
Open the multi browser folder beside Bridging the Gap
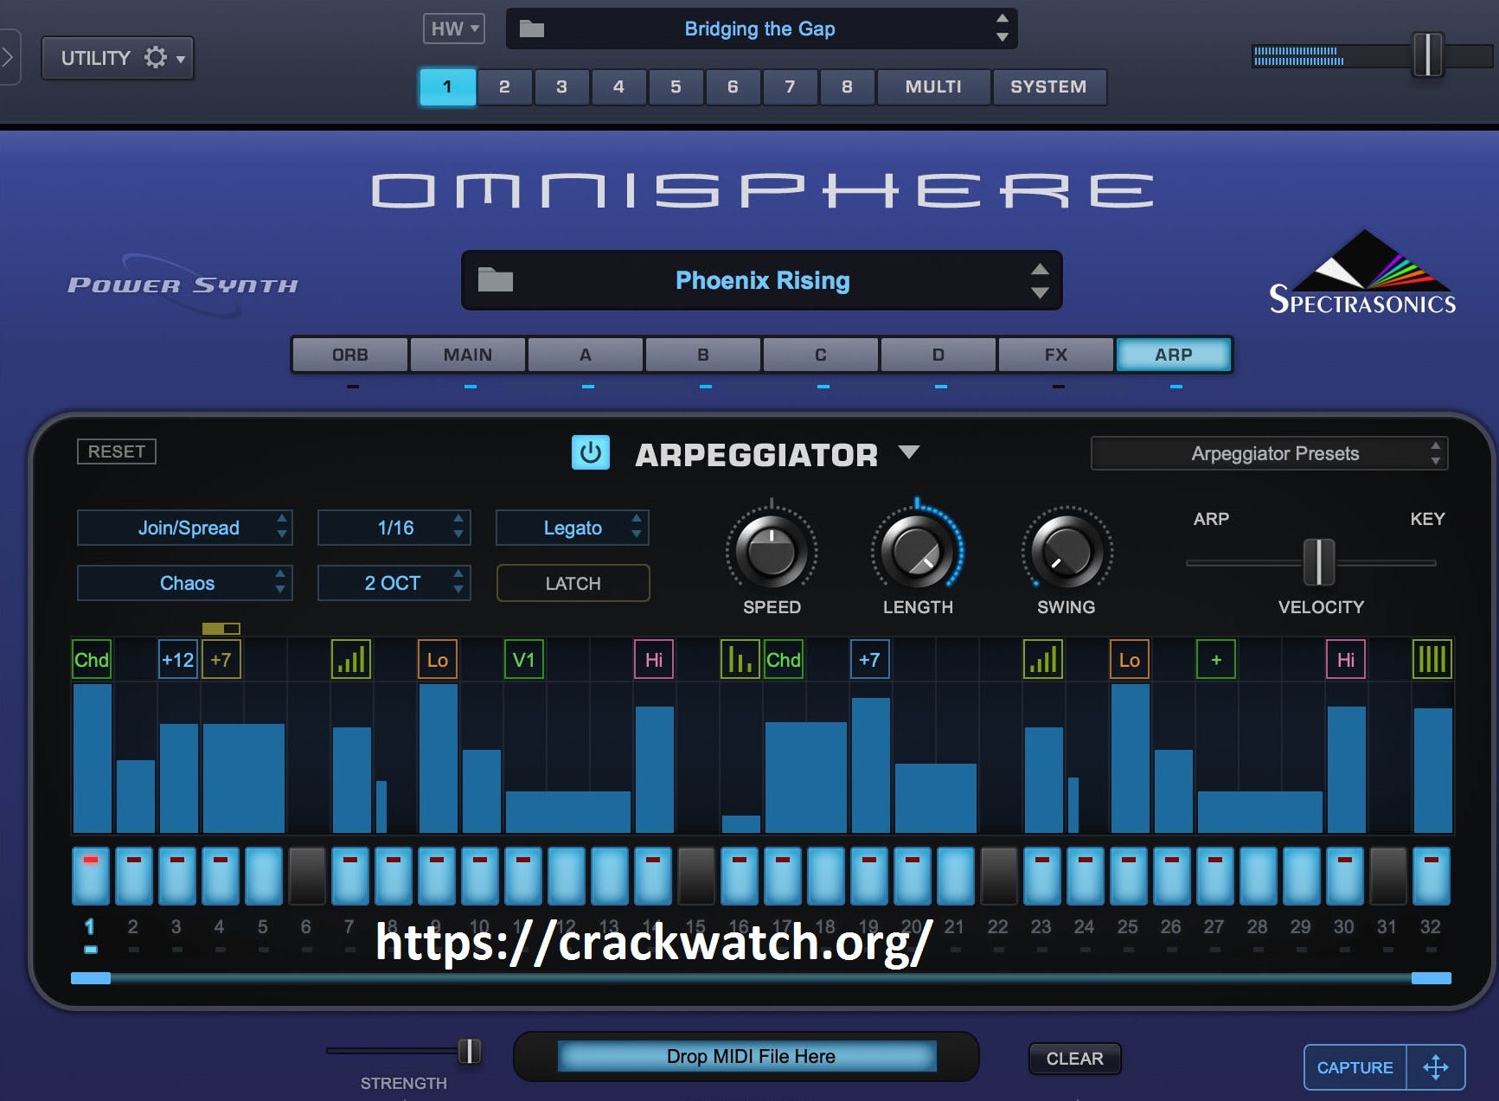point(532,29)
